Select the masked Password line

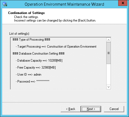(32, 81)
